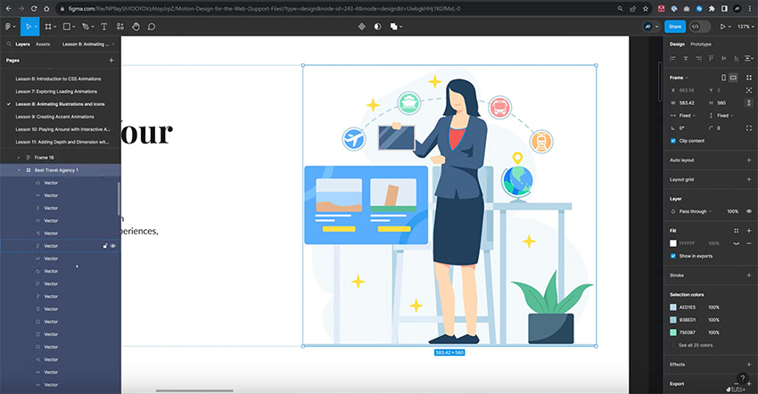Click the Align bottom icon

point(737,58)
